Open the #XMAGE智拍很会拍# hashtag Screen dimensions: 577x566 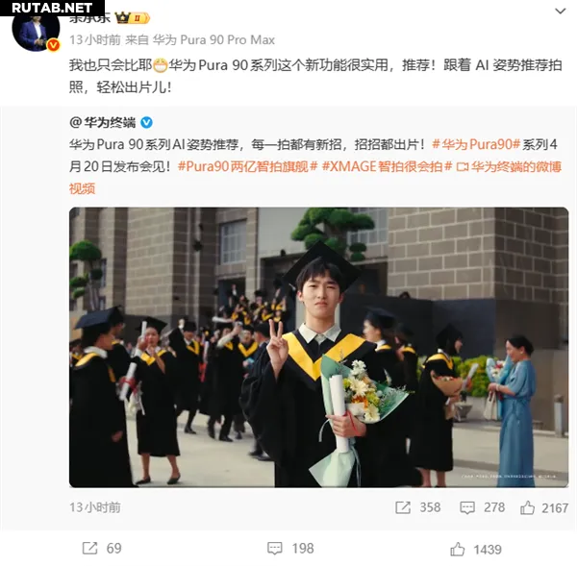(387, 166)
